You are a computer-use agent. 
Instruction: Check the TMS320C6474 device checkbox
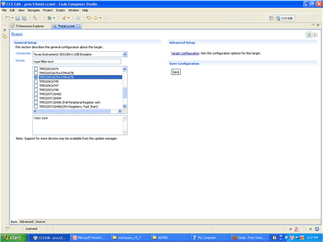click(36, 69)
